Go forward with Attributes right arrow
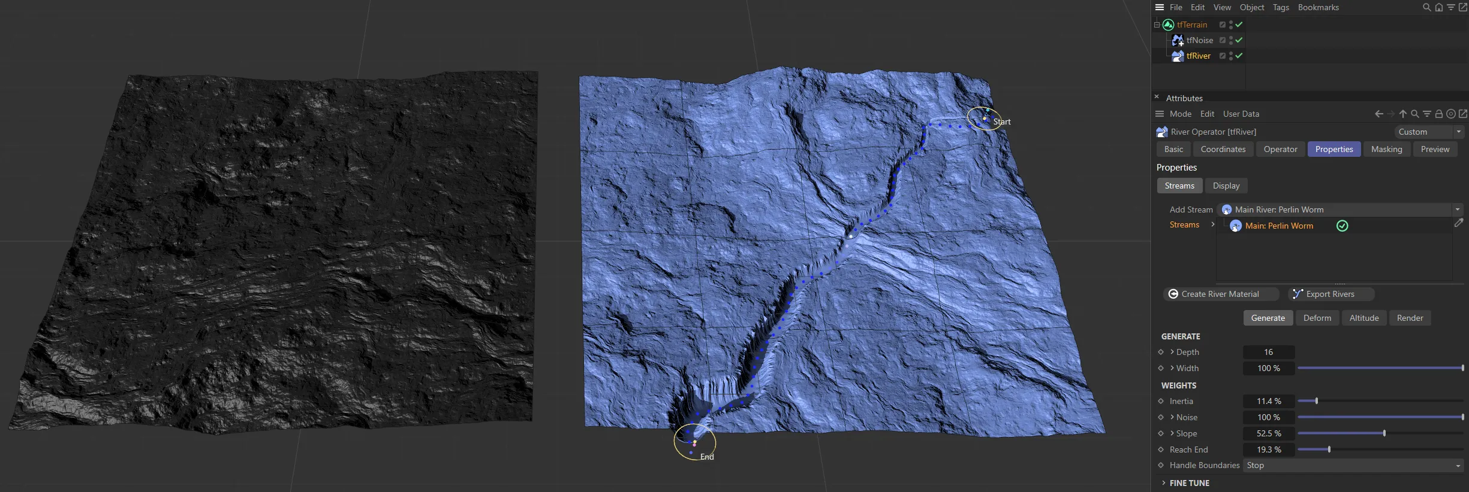This screenshot has width=1469, height=492. tap(1391, 114)
